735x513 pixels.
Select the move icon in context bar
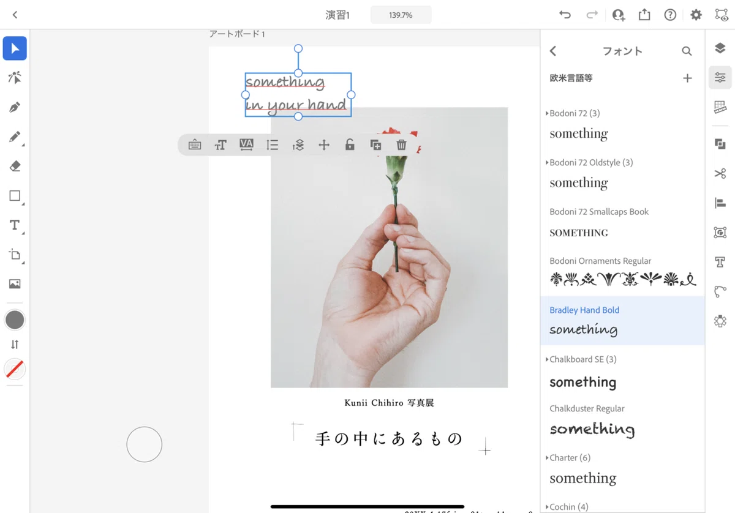324,145
